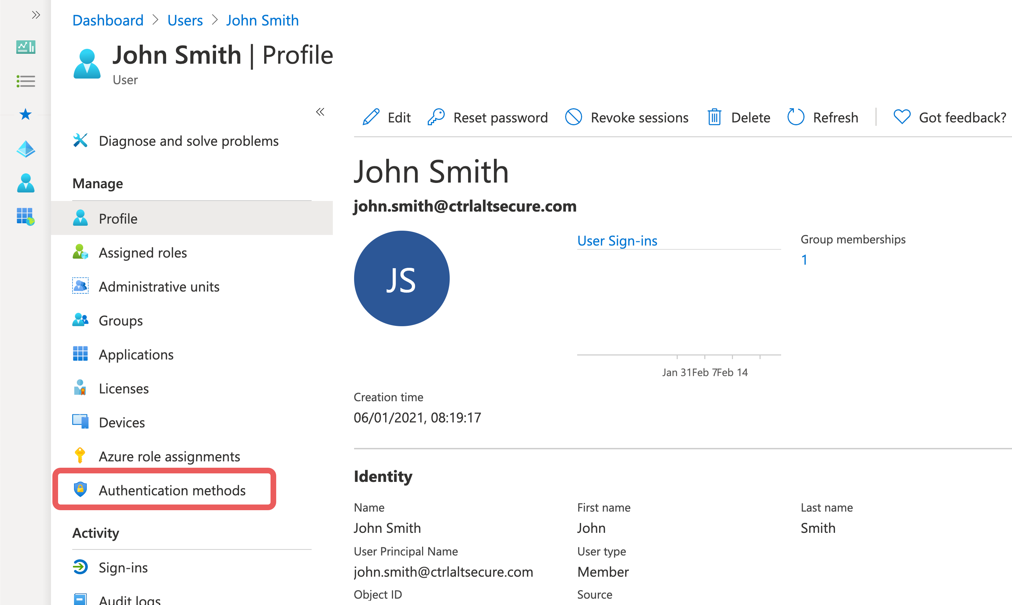Open Diagnose and solve problems
1012x605 pixels.
[x=188, y=141]
